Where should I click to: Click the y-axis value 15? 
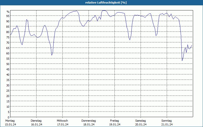pyautogui.click(x=8, y=101)
